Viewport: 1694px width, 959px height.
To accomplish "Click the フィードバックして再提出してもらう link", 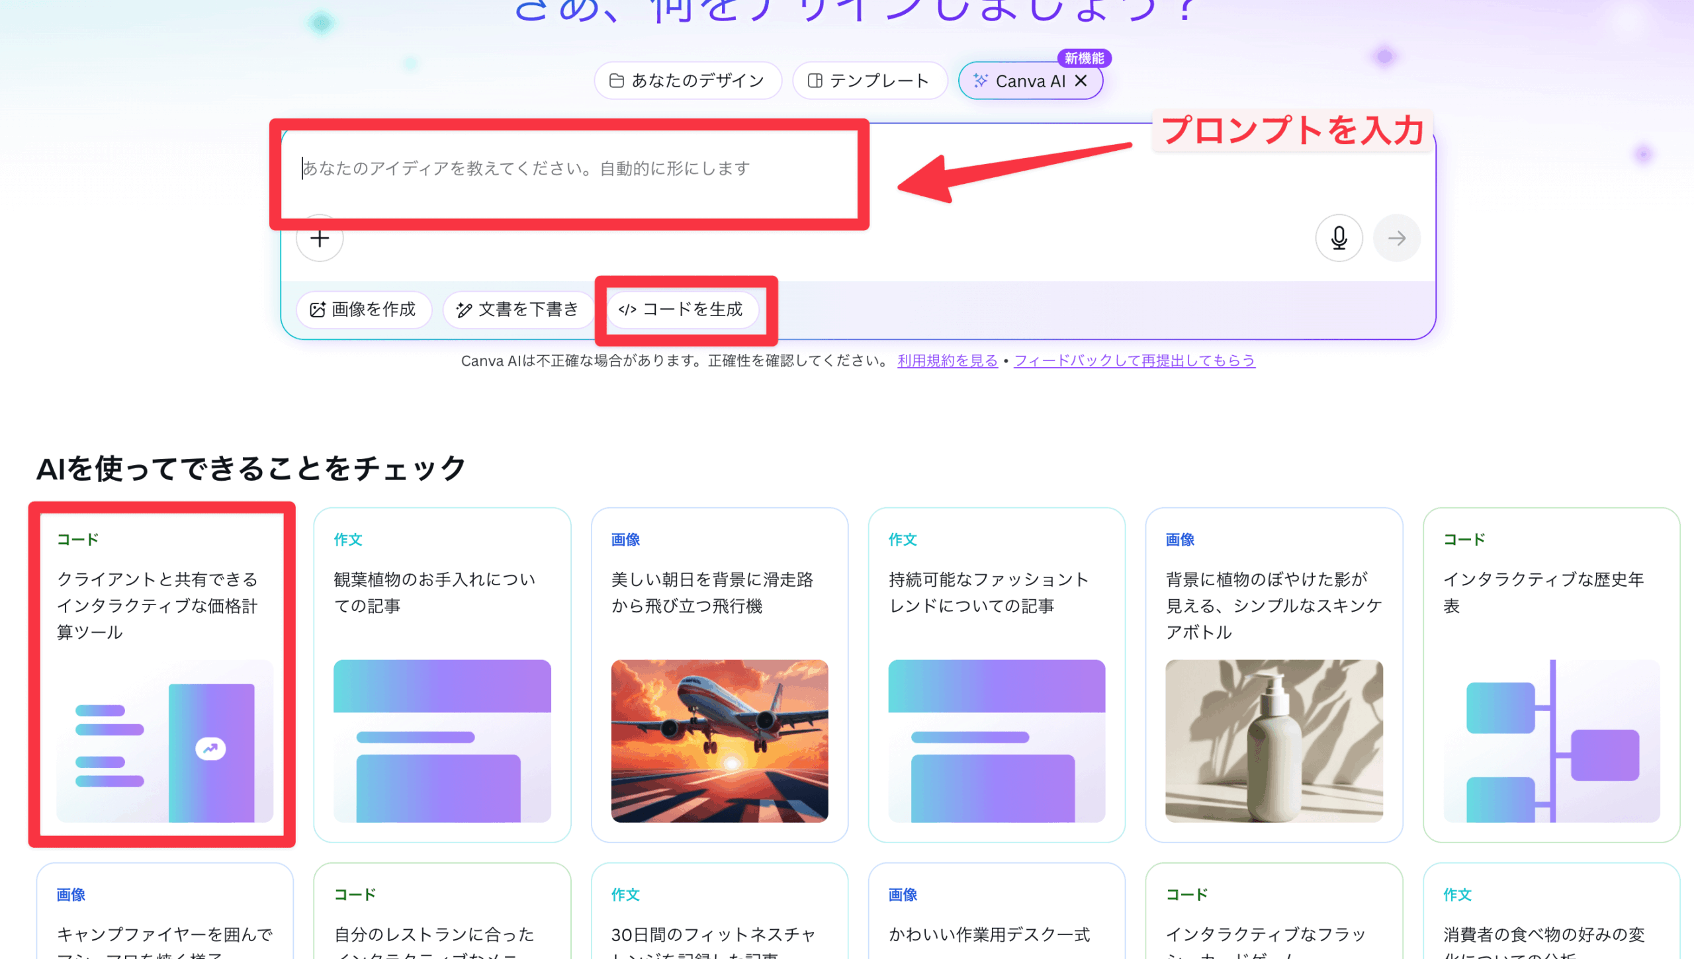I will coord(1134,361).
